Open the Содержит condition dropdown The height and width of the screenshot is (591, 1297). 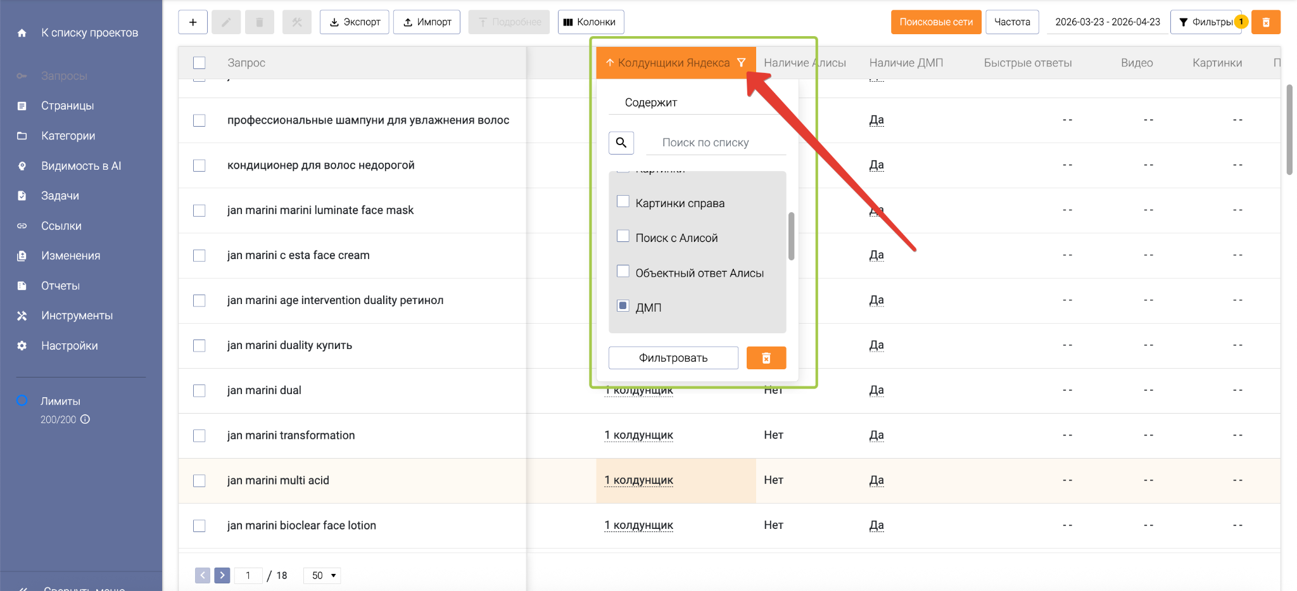[x=697, y=103]
